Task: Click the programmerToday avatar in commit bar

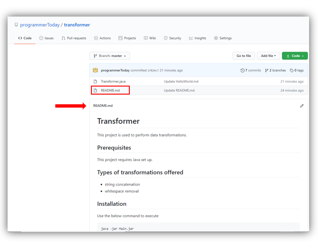Action: coord(95,70)
